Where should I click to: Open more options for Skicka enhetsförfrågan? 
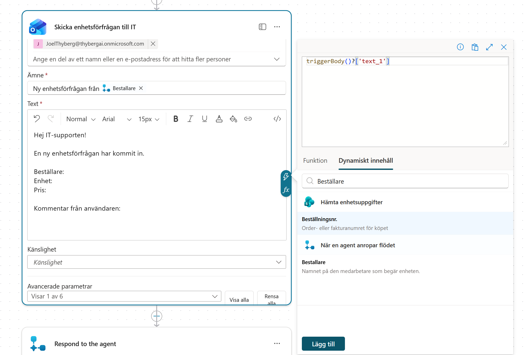pyautogui.click(x=277, y=27)
